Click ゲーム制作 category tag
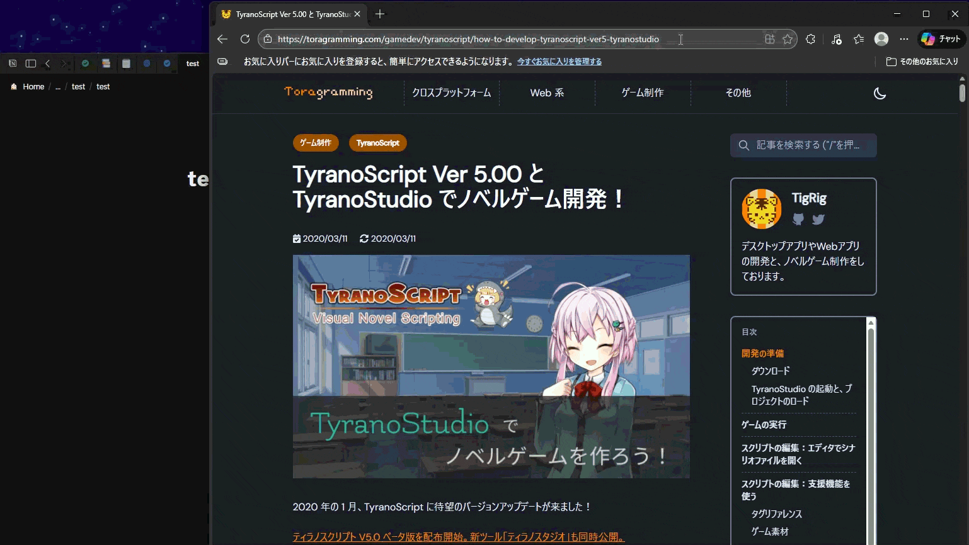The height and width of the screenshot is (545, 969). tap(316, 143)
